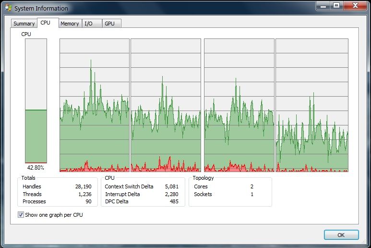371x248 pixels.
Task: Switch to the Summary tab
Action: pyautogui.click(x=24, y=24)
